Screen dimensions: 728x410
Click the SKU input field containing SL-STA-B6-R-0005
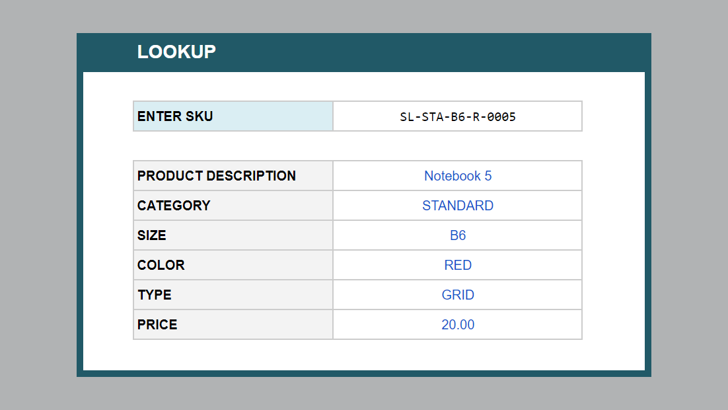457,117
